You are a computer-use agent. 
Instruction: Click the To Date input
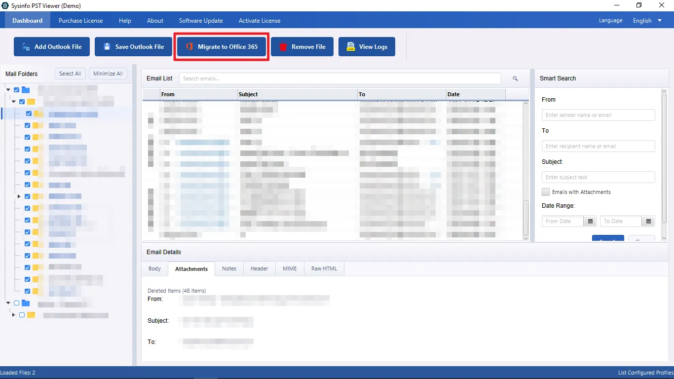click(621, 221)
